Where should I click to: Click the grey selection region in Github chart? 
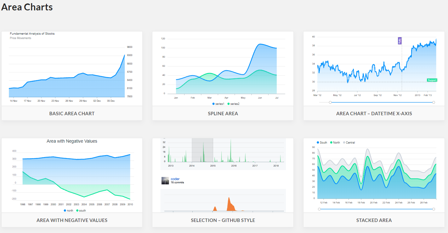(202, 150)
